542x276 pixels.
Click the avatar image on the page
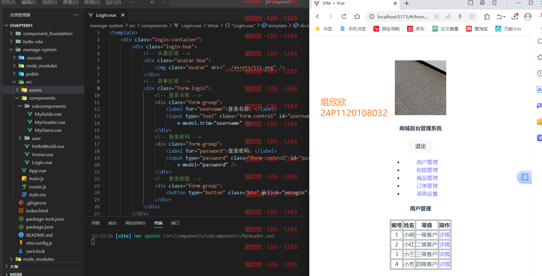[420, 88]
